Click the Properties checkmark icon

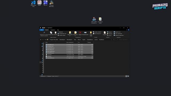coord(105,33)
